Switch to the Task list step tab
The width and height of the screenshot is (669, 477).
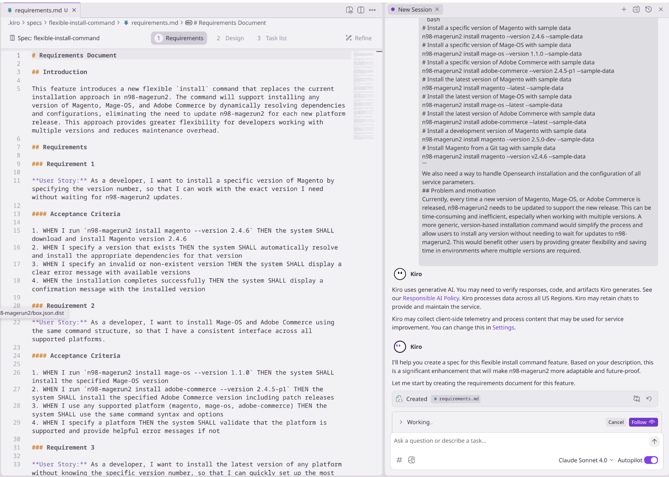click(272, 38)
